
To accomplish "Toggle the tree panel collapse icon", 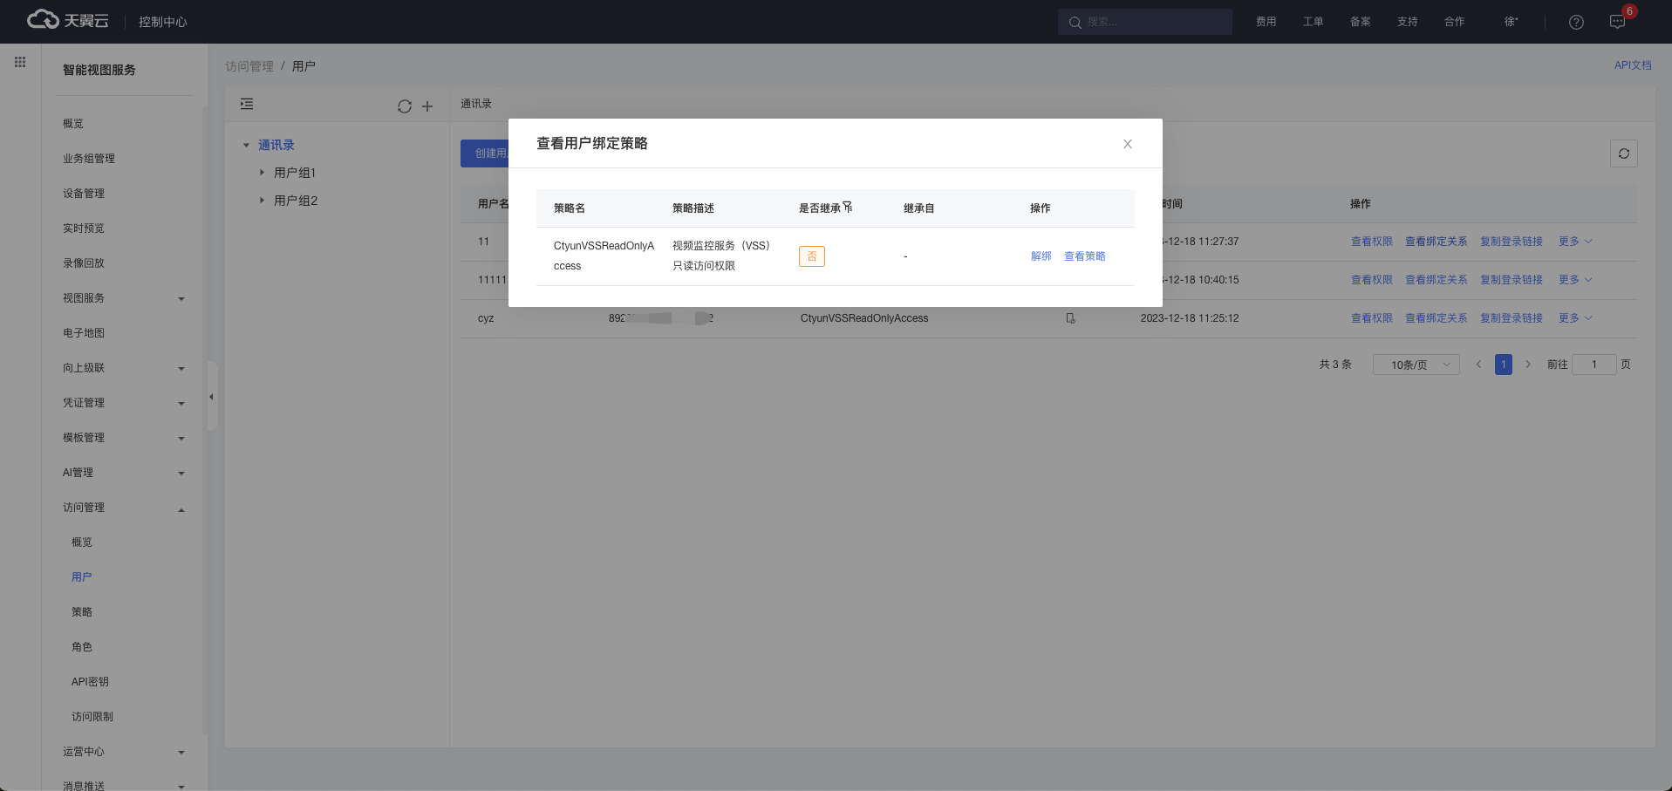I will tap(247, 105).
